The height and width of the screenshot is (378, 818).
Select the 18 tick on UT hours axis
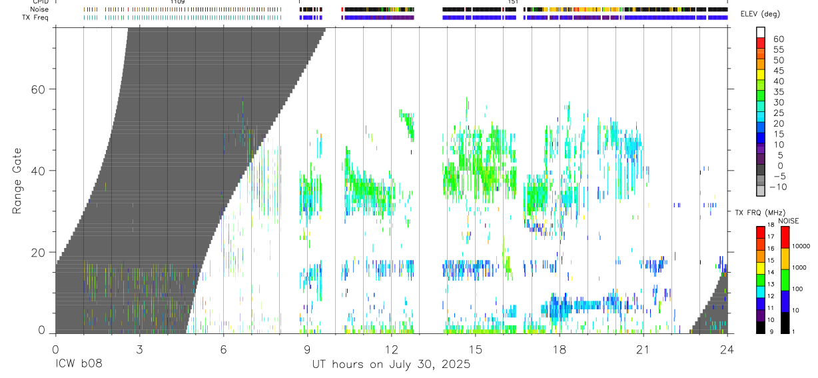coord(559,349)
